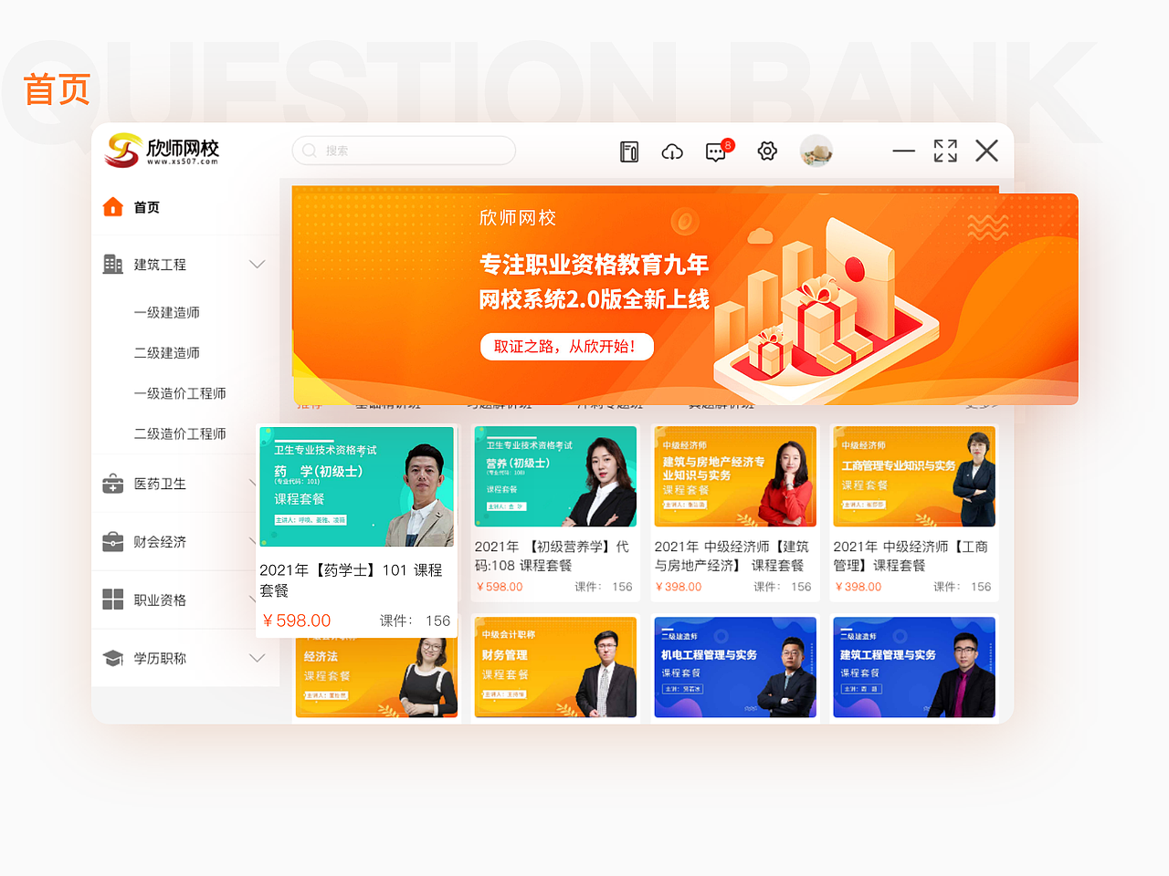Expand the 职业资格 category dropdown
This screenshot has height=876, width=1169.
(x=258, y=600)
